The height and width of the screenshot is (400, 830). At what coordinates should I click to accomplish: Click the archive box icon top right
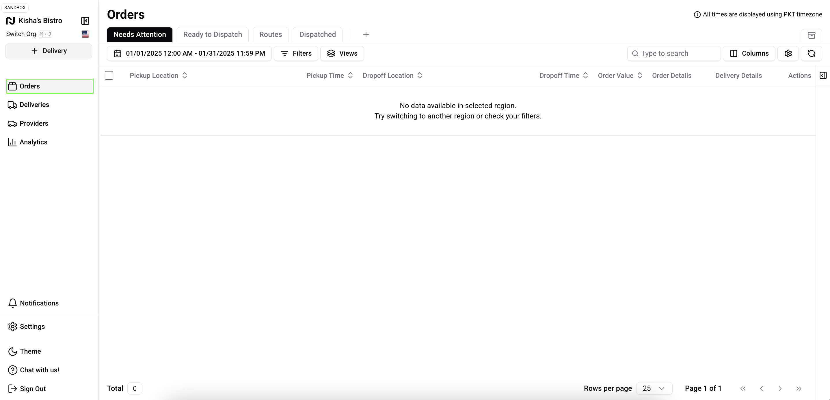pyautogui.click(x=811, y=35)
